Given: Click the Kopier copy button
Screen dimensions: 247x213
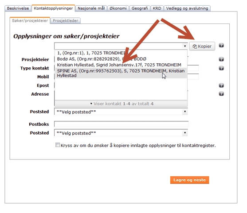Looking at the screenshot, I should point(202,46).
